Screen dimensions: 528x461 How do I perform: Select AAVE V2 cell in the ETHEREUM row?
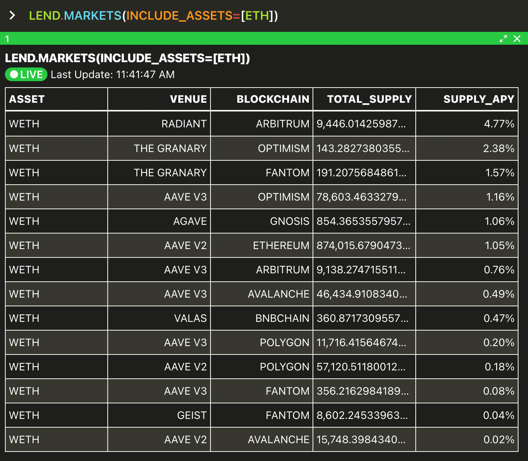[159, 245]
